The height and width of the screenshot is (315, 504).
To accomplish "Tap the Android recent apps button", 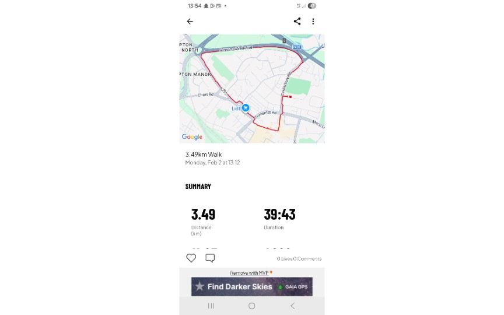I will click(x=211, y=306).
